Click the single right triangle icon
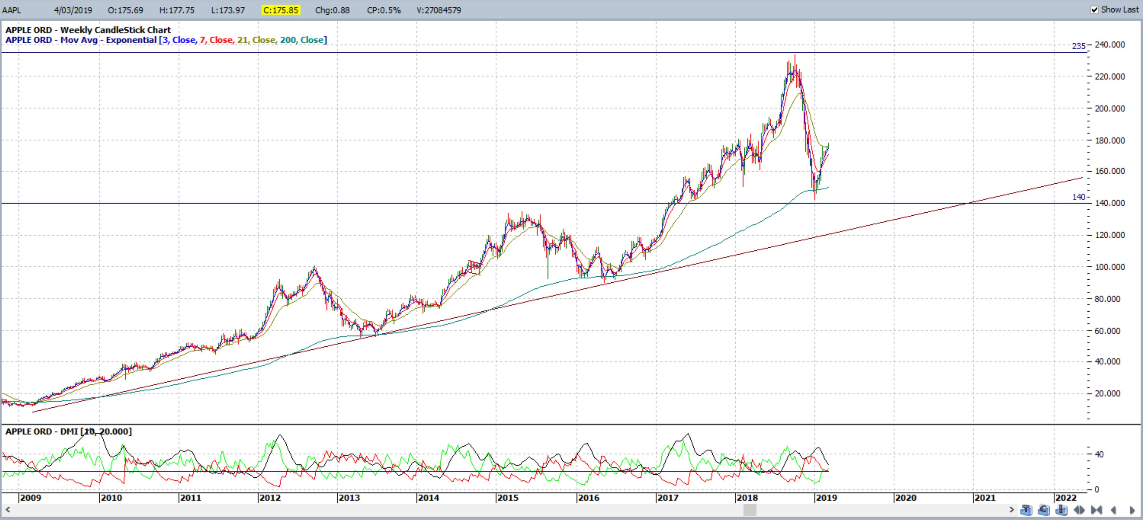 click(x=1132, y=510)
